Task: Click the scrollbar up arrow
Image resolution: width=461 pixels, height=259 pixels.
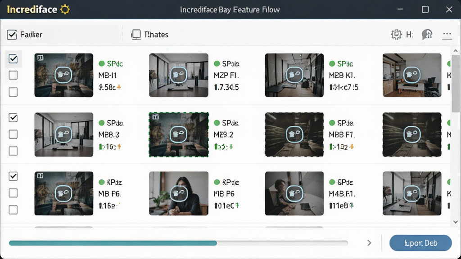Action: [x=456, y=51]
